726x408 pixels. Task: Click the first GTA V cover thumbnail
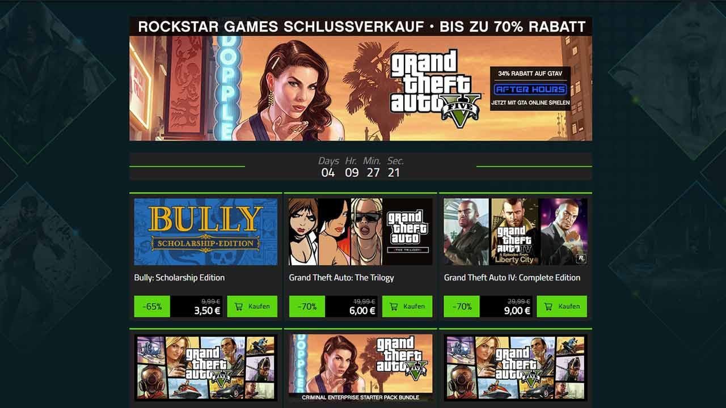[206, 368]
